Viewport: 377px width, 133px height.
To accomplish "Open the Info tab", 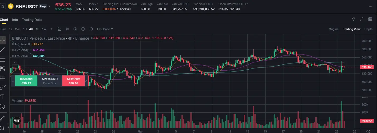I will (x=15, y=20).
